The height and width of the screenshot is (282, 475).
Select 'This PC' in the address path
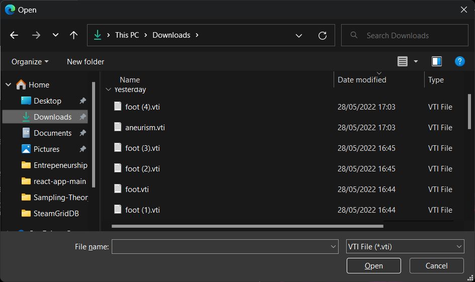(127, 35)
